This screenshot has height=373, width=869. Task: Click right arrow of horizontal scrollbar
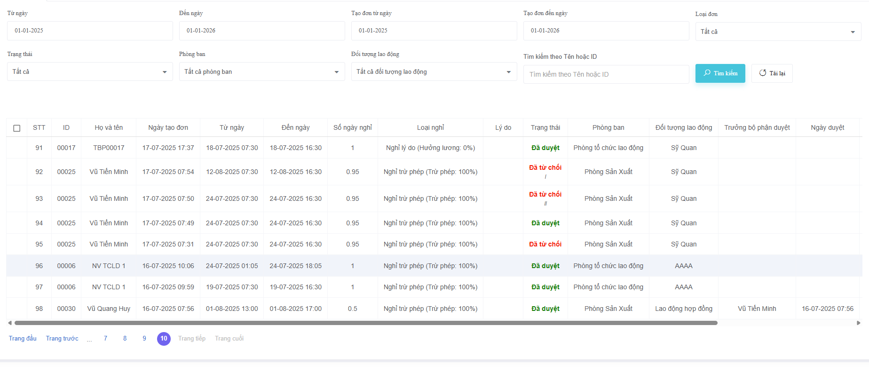coord(859,323)
